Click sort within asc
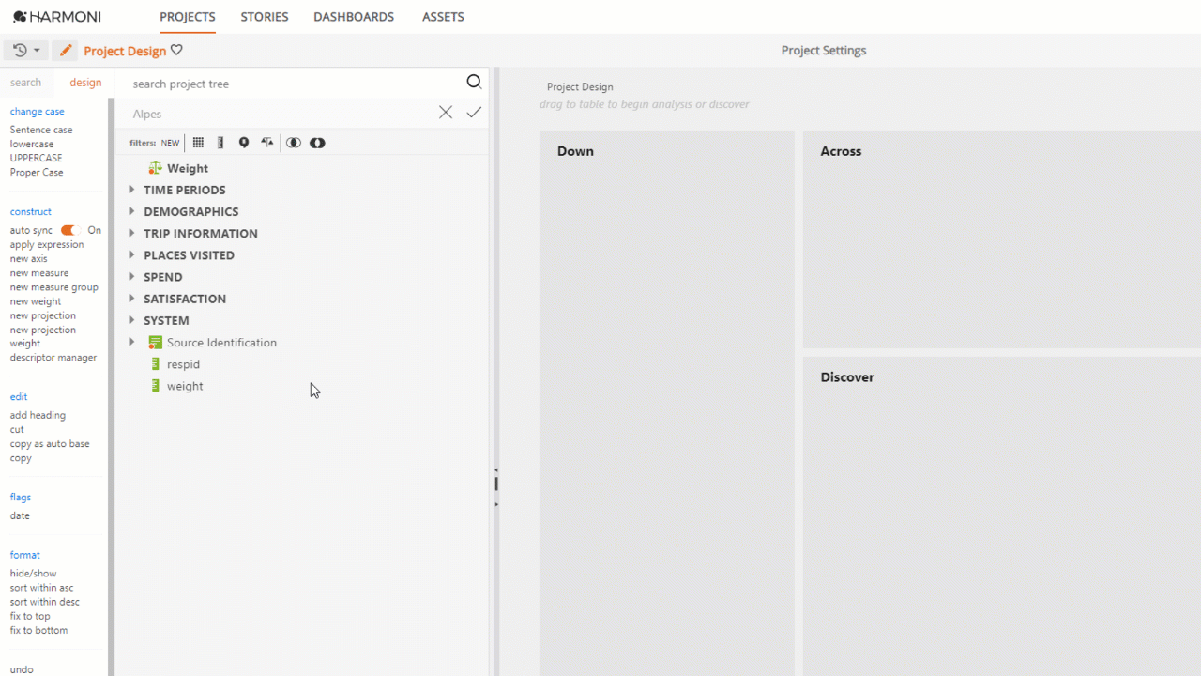The image size is (1201, 676). click(41, 588)
